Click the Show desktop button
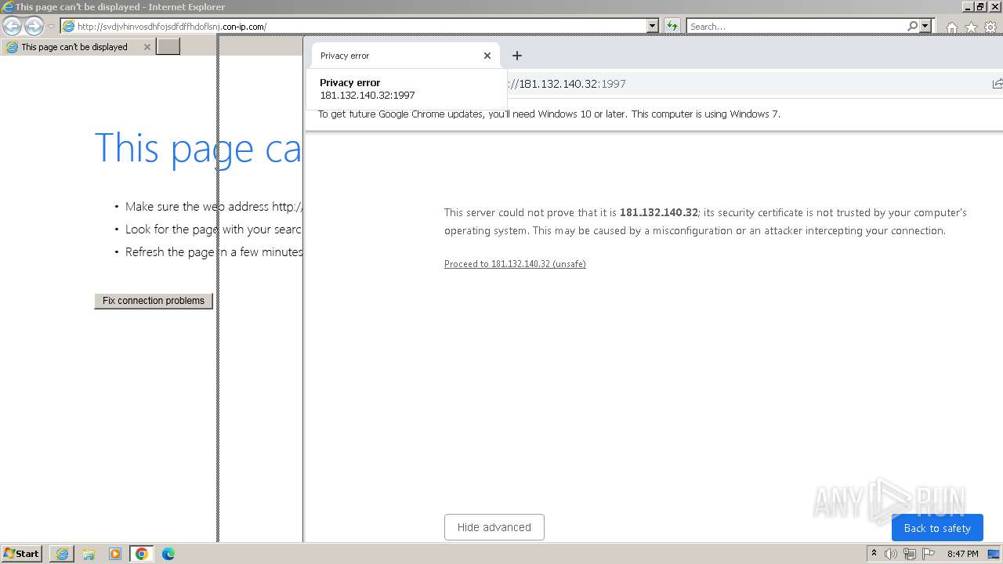1003x564 pixels. (994, 554)
